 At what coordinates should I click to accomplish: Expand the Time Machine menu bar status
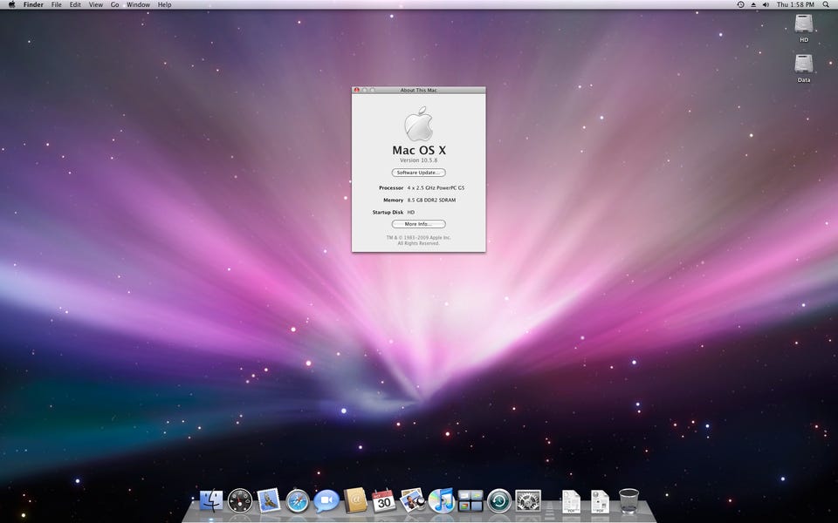740,5
